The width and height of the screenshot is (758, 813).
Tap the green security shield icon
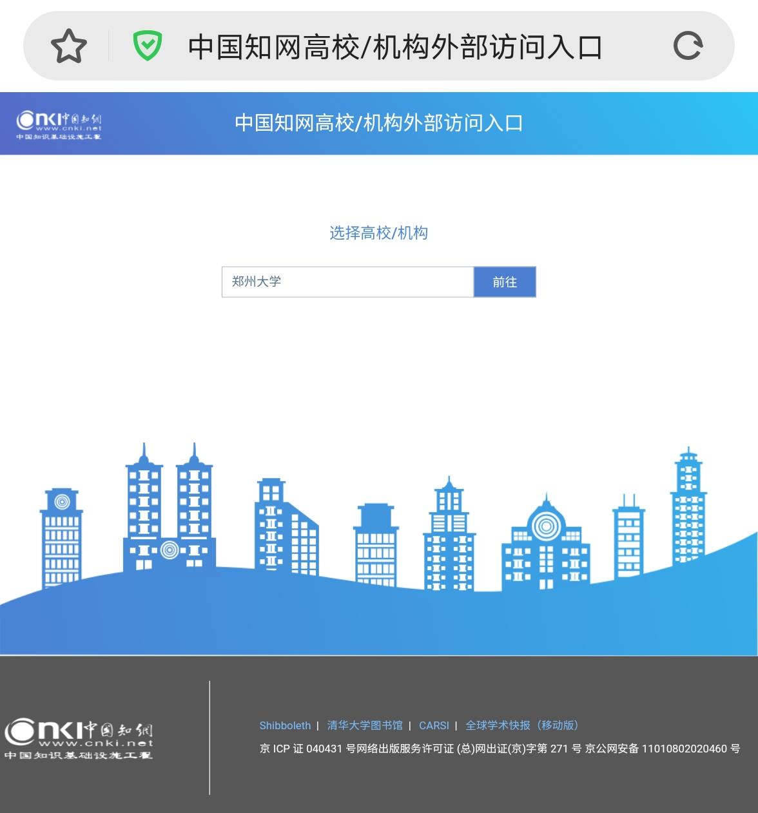[x=147, y=46]
